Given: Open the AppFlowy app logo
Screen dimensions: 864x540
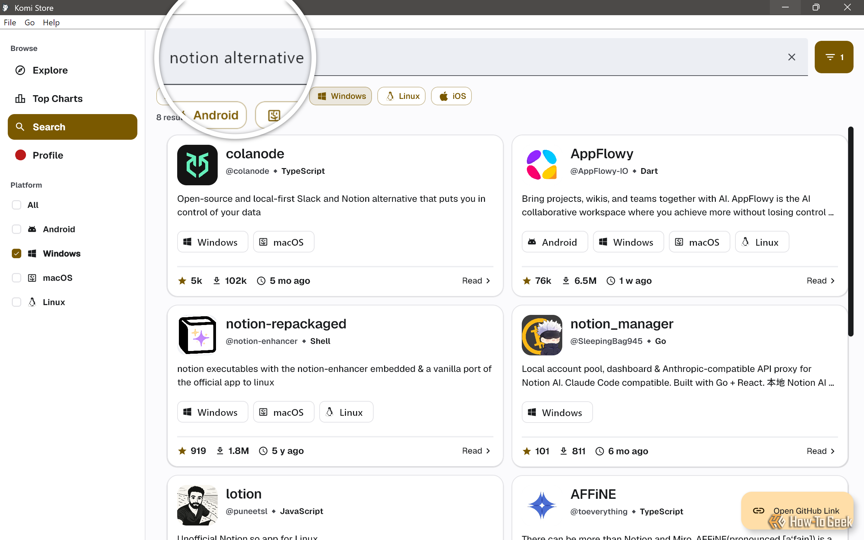Looking at the screenshot, I should click(x=542, y=165).
